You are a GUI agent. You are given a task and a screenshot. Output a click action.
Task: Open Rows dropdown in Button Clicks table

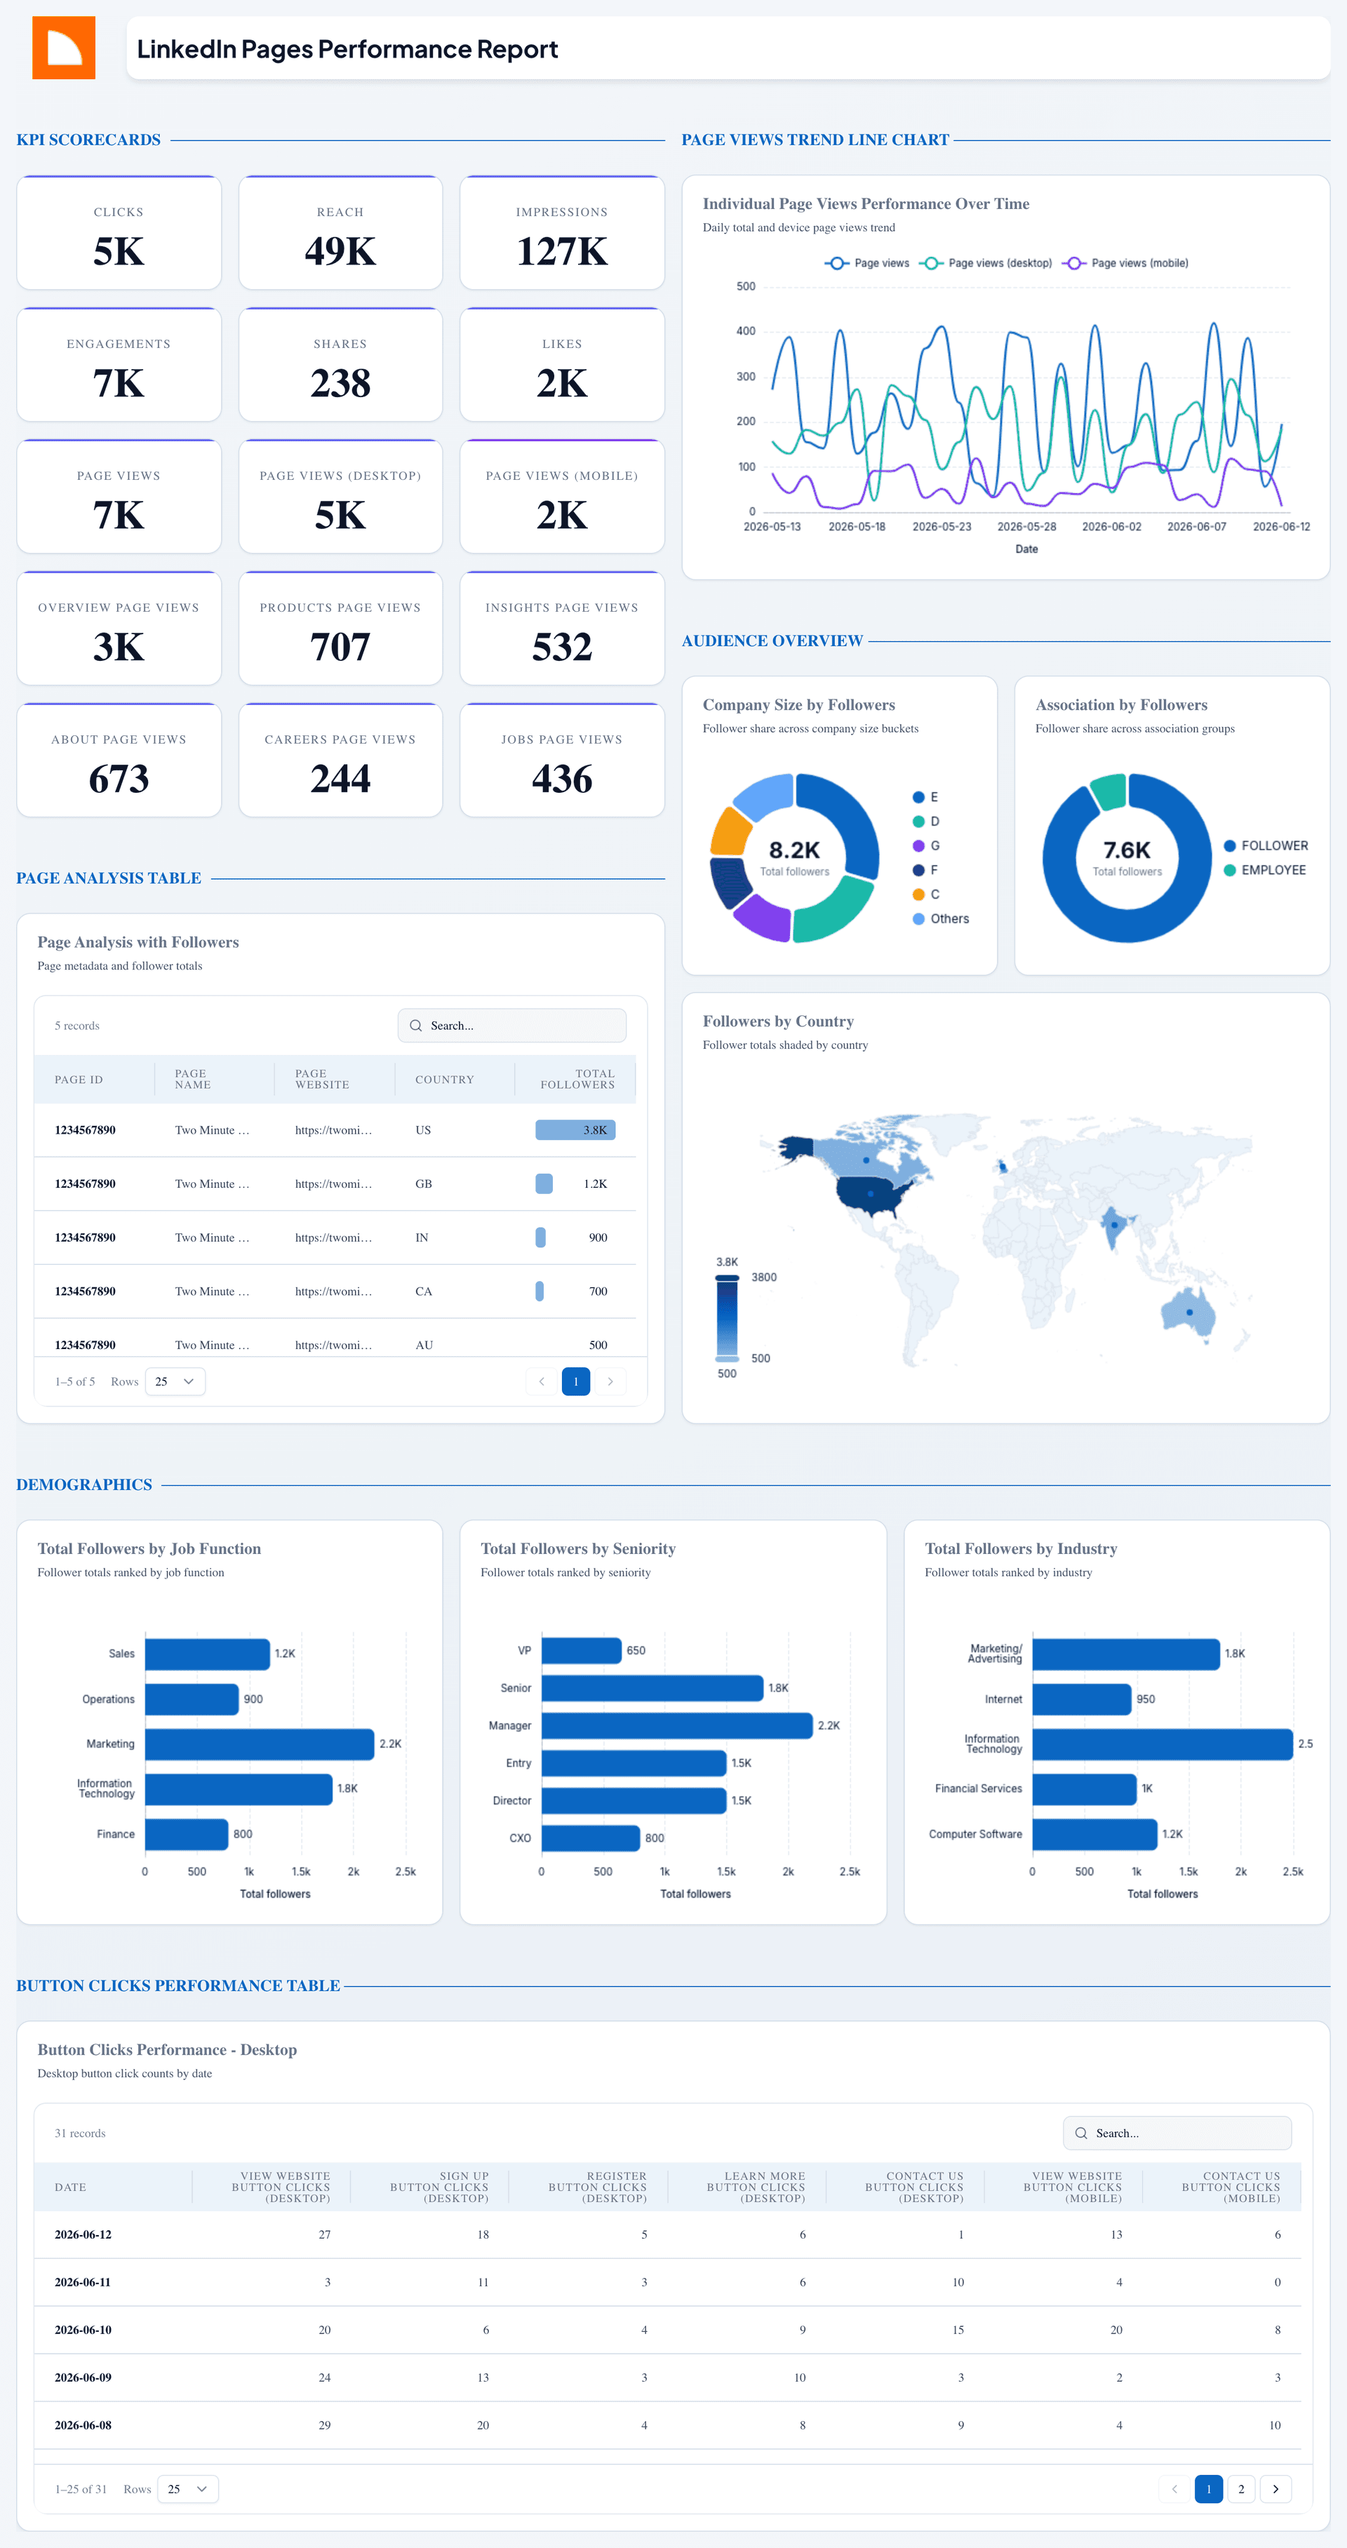tap(188, 2490)
